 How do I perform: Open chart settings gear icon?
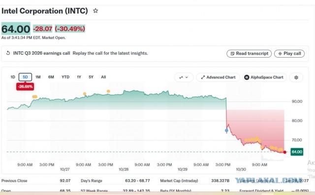pyautogui.click(x=296, y=77)
